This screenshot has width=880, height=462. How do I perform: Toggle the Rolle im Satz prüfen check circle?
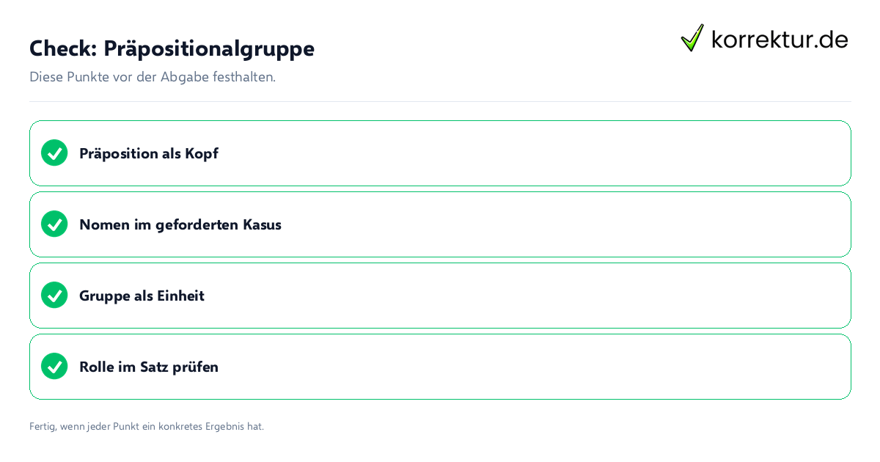54,366
